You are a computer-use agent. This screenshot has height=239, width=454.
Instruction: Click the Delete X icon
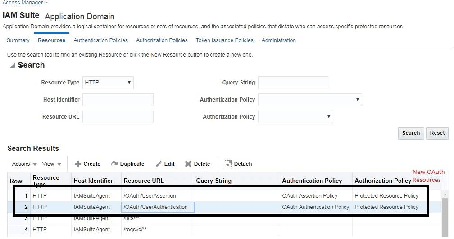coord(188,164)
